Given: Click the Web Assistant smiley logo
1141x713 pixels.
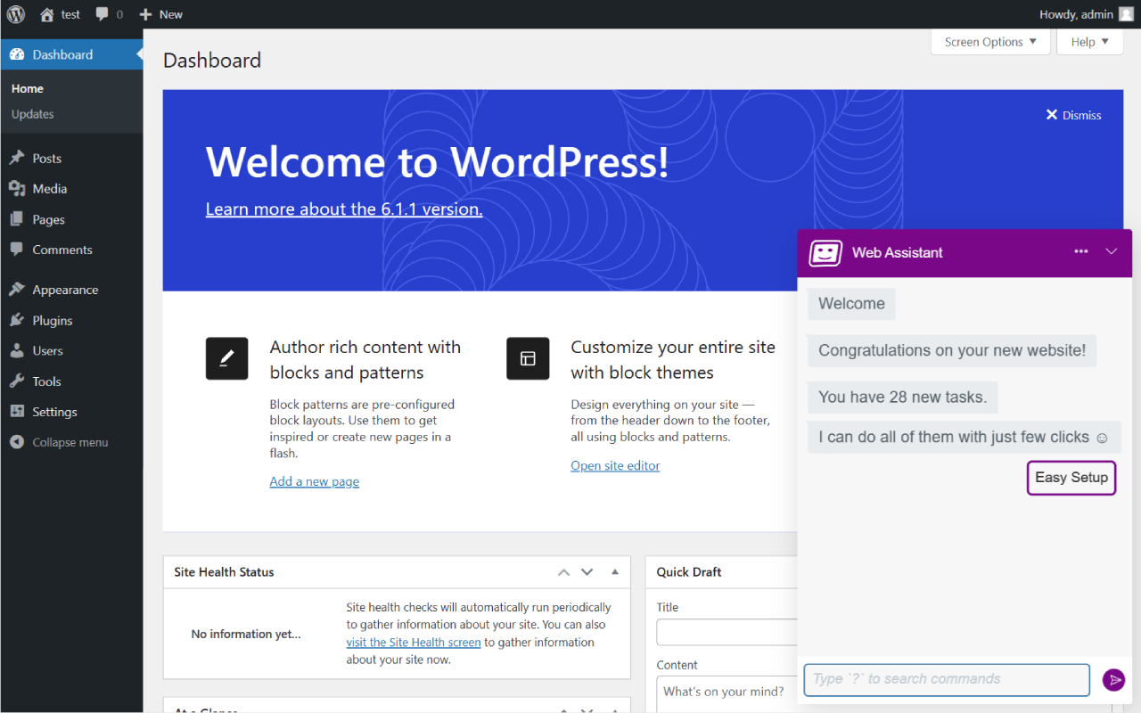Looking at the screenshot, I should coord(825,253).
